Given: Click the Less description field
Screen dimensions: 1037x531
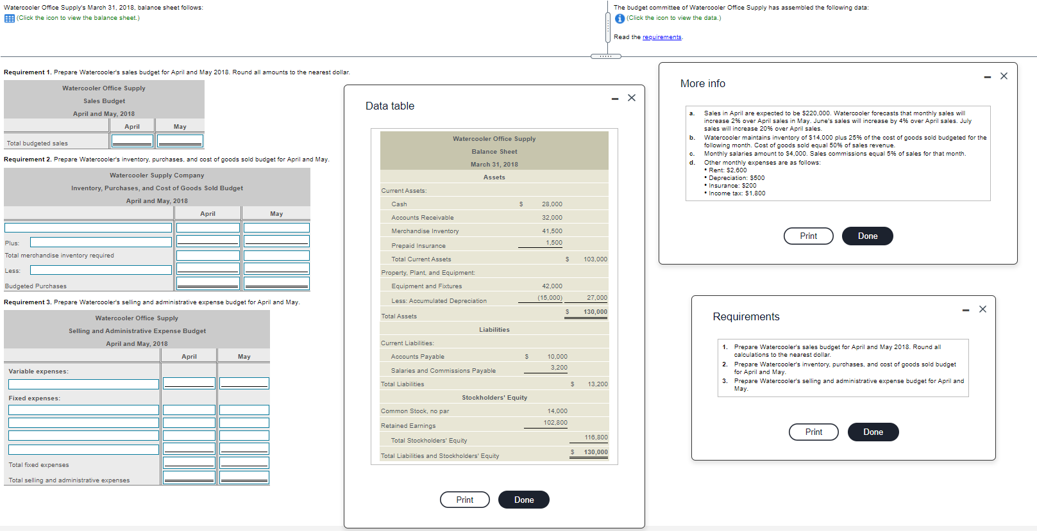Looking at the screenshot, I should (x=101, y=270).
